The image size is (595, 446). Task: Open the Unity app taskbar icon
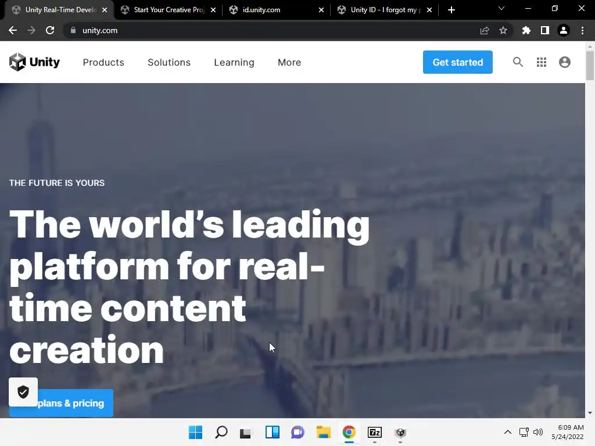tap(400, 432)
